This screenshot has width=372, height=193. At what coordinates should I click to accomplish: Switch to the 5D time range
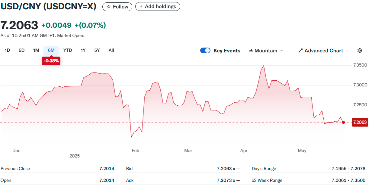tap(22, 50)
